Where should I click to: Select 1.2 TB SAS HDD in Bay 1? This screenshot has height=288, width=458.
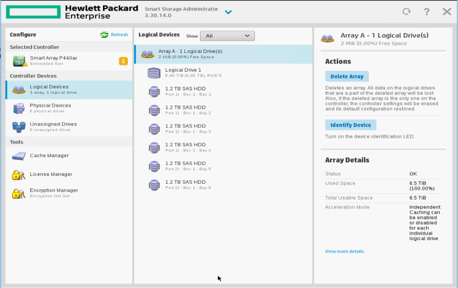click(223, 91)
